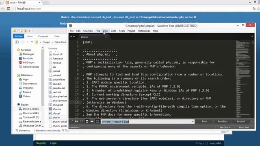
Task: Go to previous tab with left arrow
Action: tap(71, 36)
